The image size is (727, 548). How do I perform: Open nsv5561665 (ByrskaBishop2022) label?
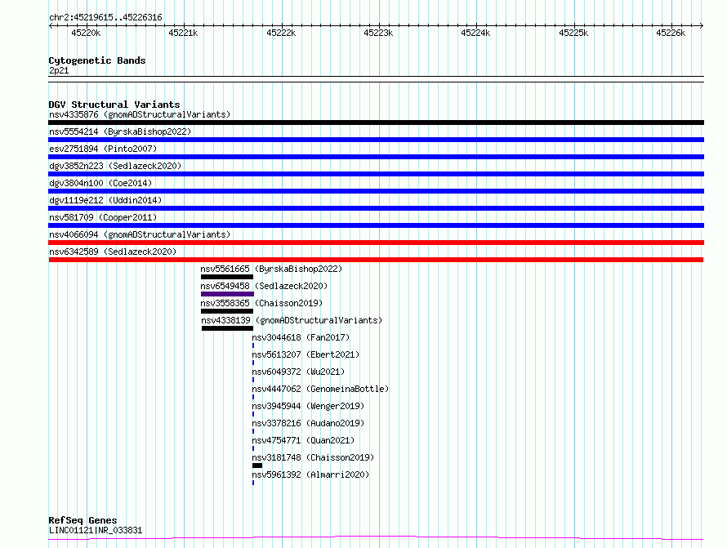271,269
